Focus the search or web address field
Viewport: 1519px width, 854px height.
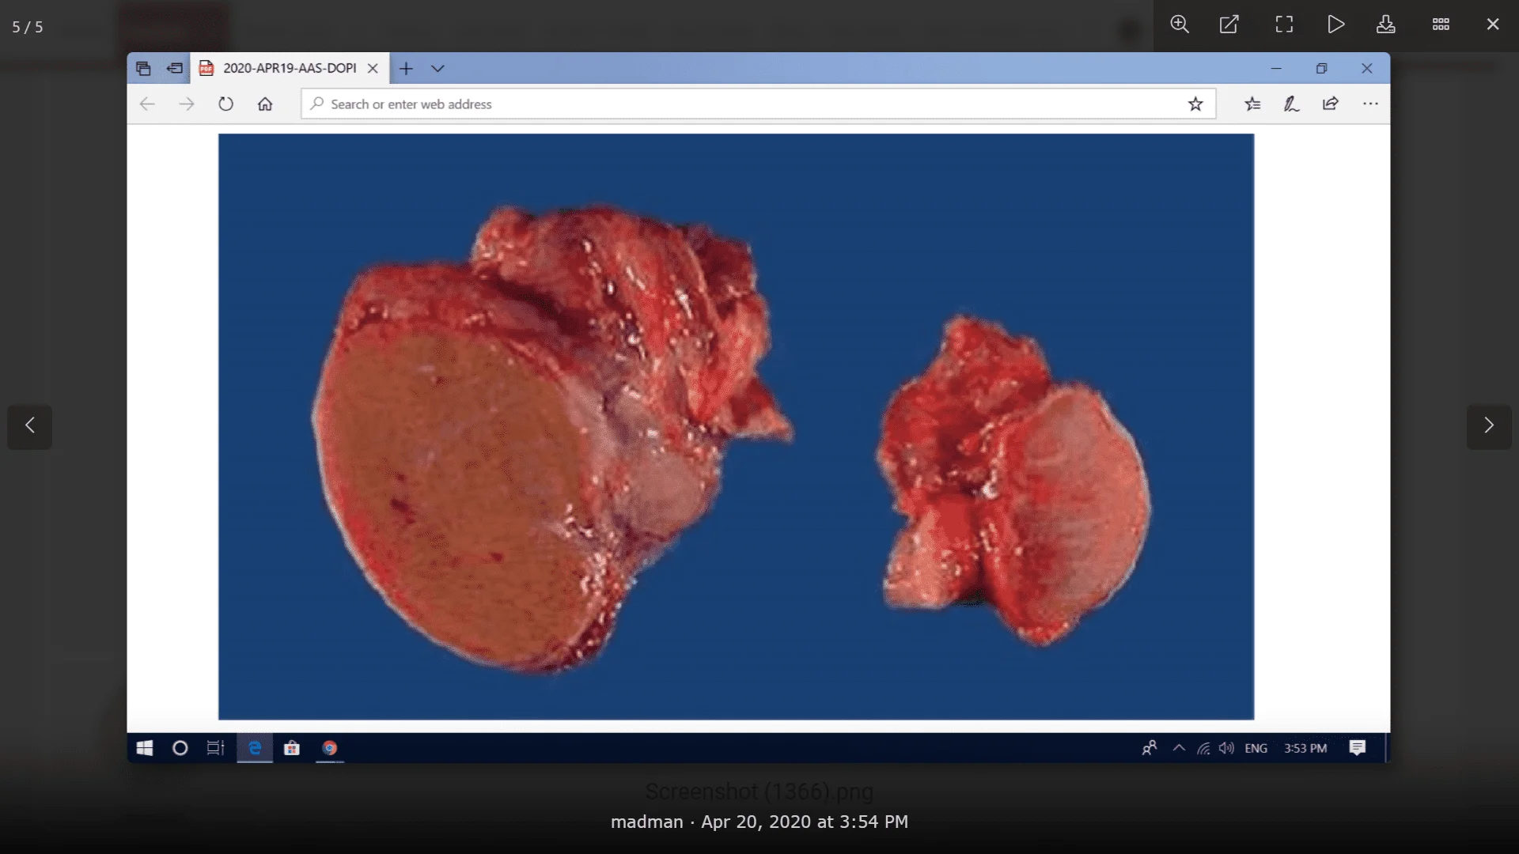[758, 104]
